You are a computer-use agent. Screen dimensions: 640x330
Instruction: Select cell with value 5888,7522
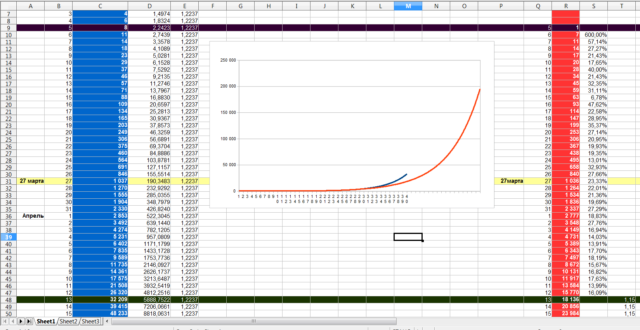pyautogui.click(x=149, y=299)
